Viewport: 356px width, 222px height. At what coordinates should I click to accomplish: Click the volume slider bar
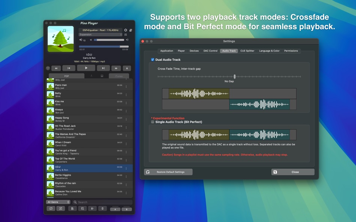[109, 40]
